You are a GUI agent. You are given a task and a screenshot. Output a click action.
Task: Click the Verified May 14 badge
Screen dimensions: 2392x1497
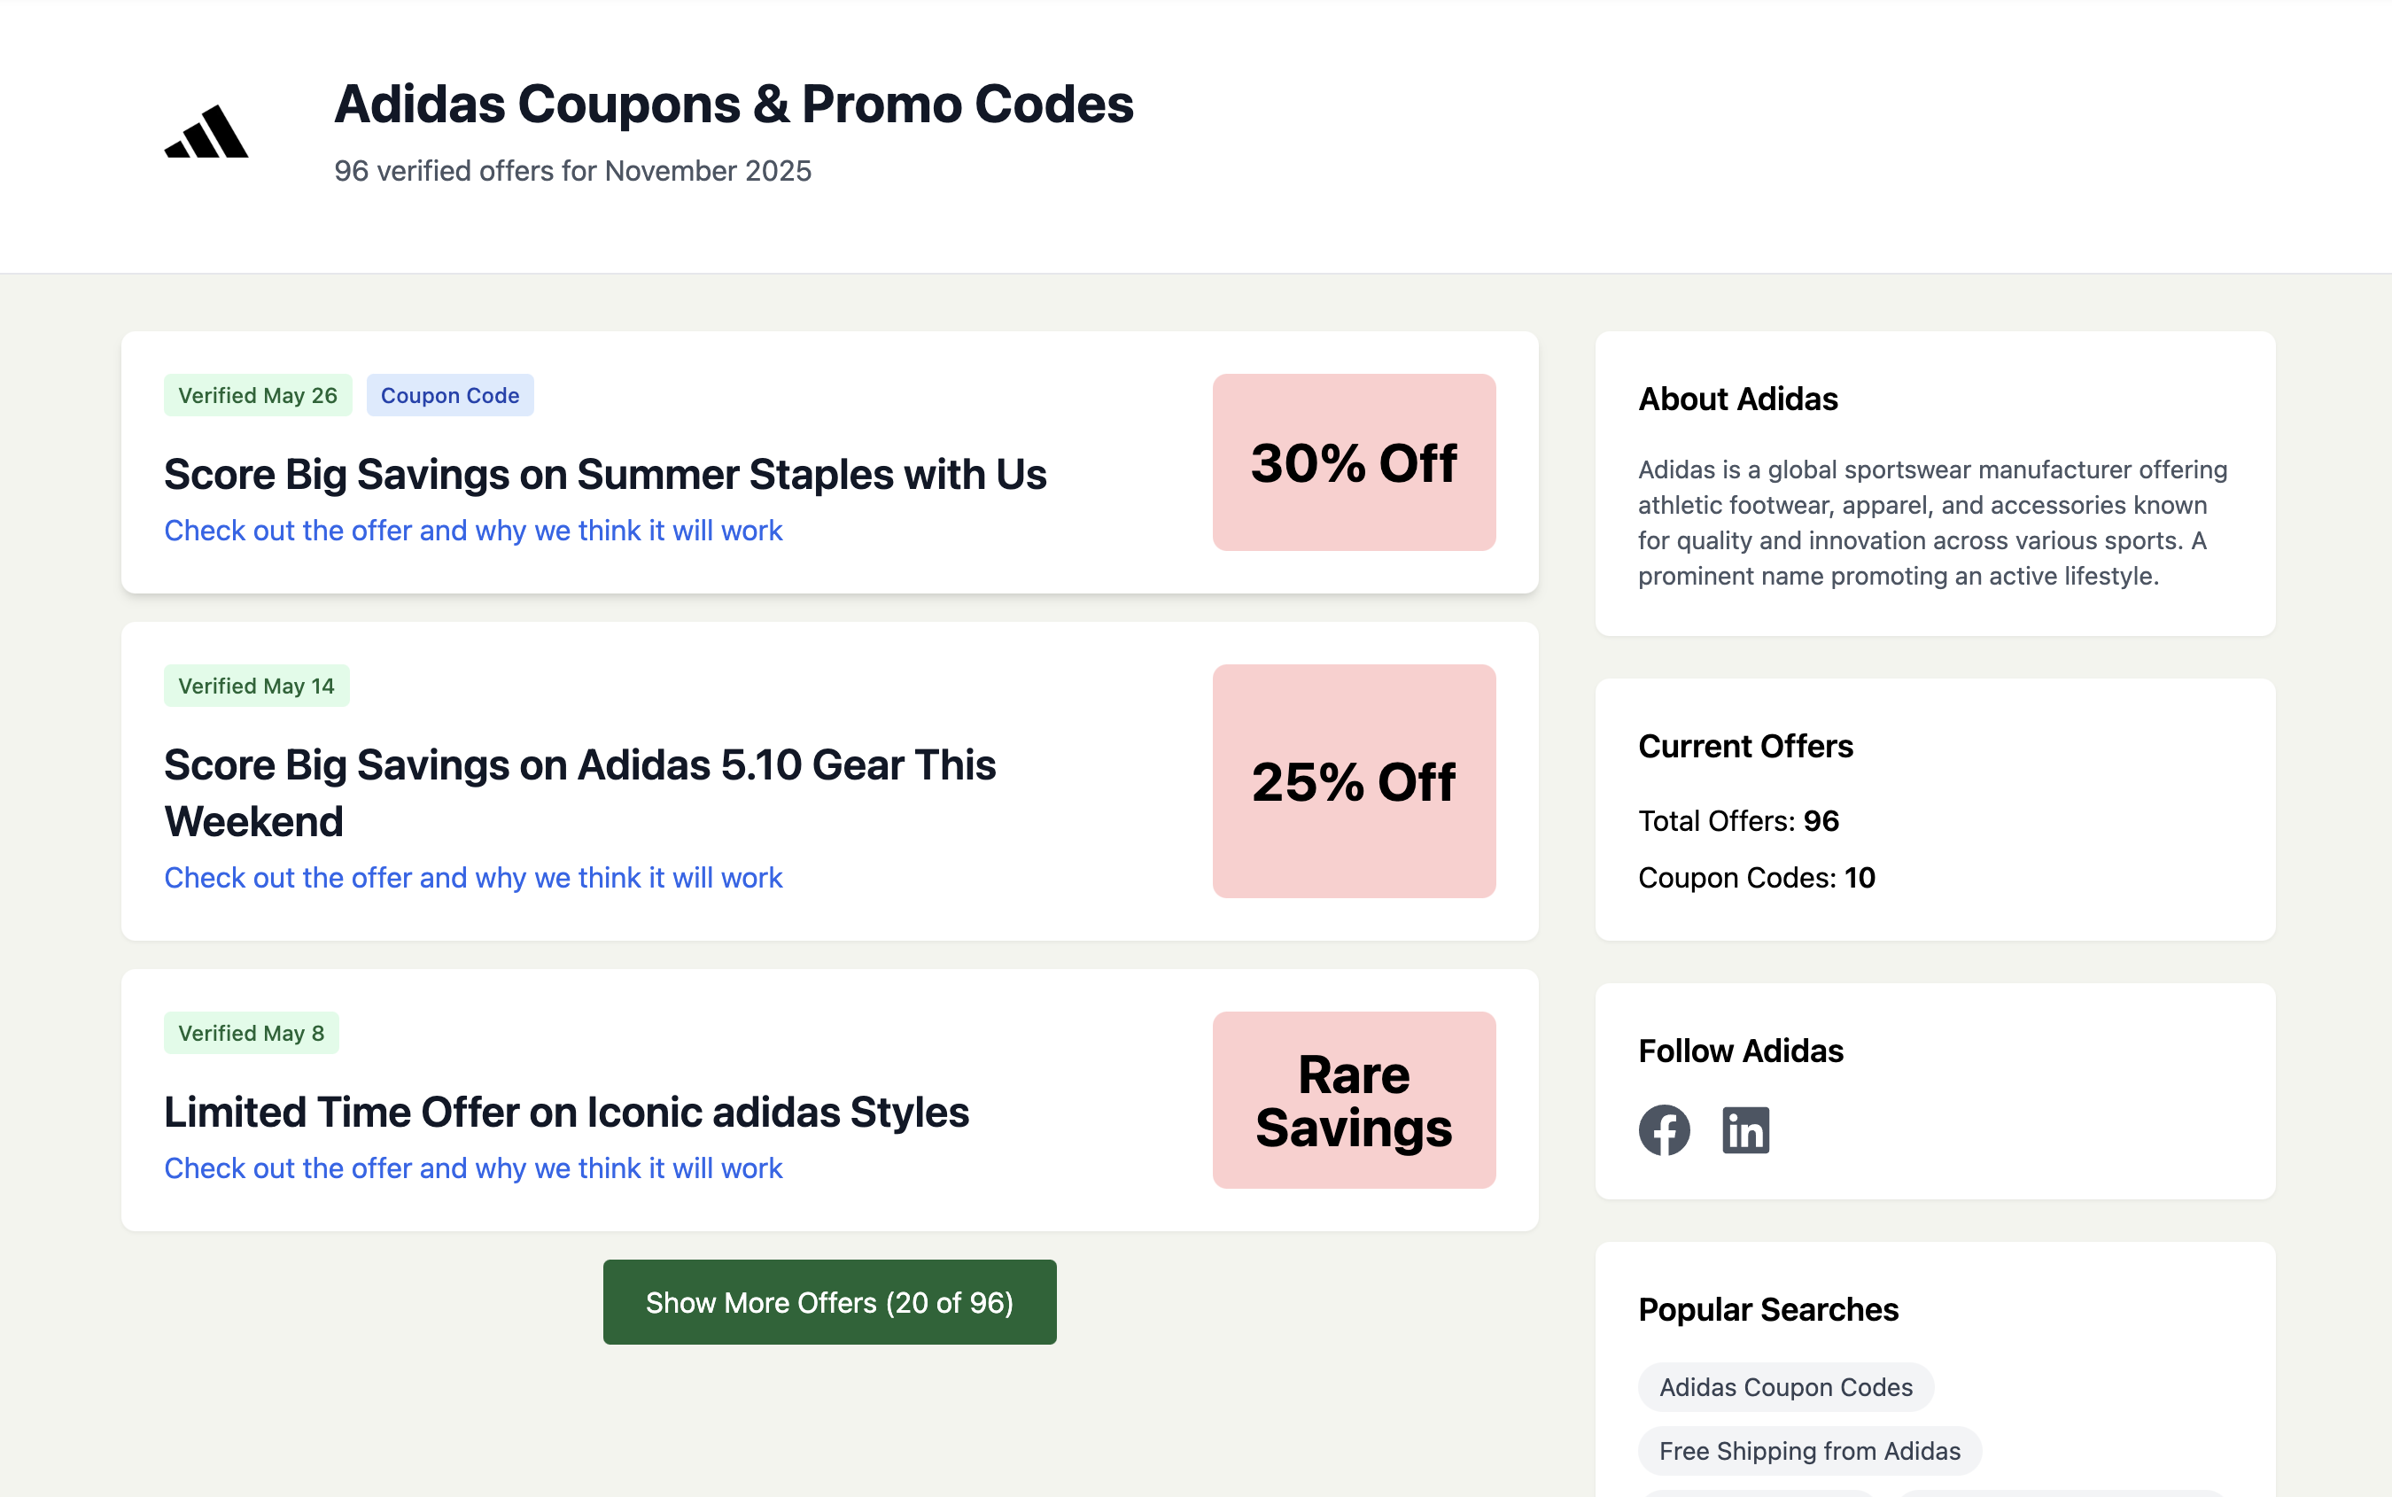pos(255,684)
